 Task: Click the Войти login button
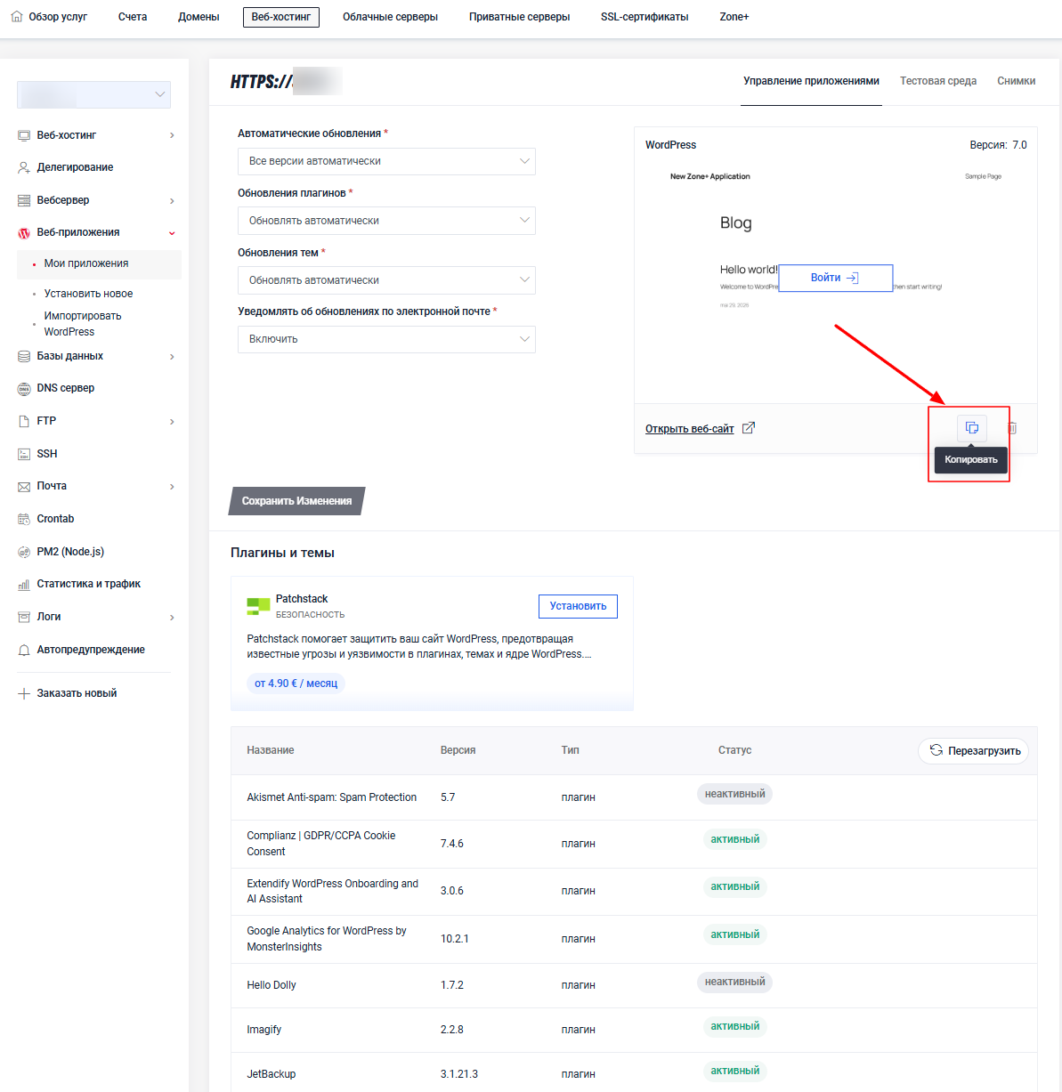[x=835, y=278]
